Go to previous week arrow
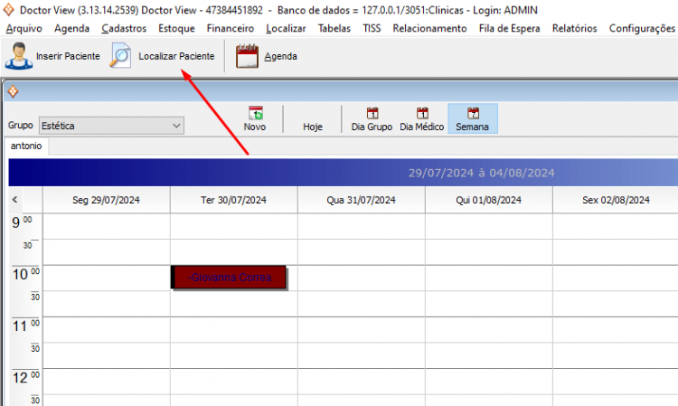Screen dimensions: 678x406 click(x=14, y=200)
